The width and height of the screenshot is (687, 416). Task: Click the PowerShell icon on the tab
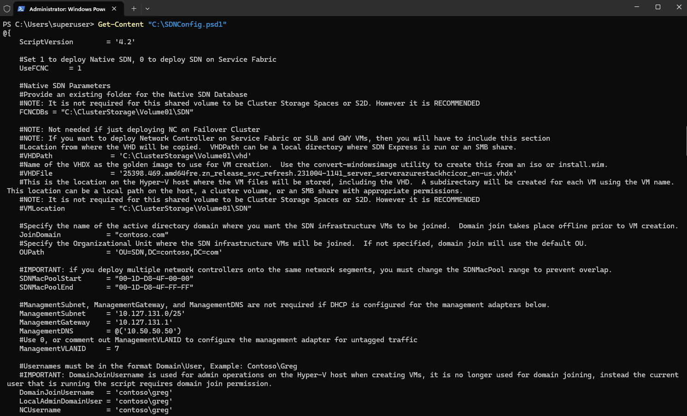tap(21, 9)
